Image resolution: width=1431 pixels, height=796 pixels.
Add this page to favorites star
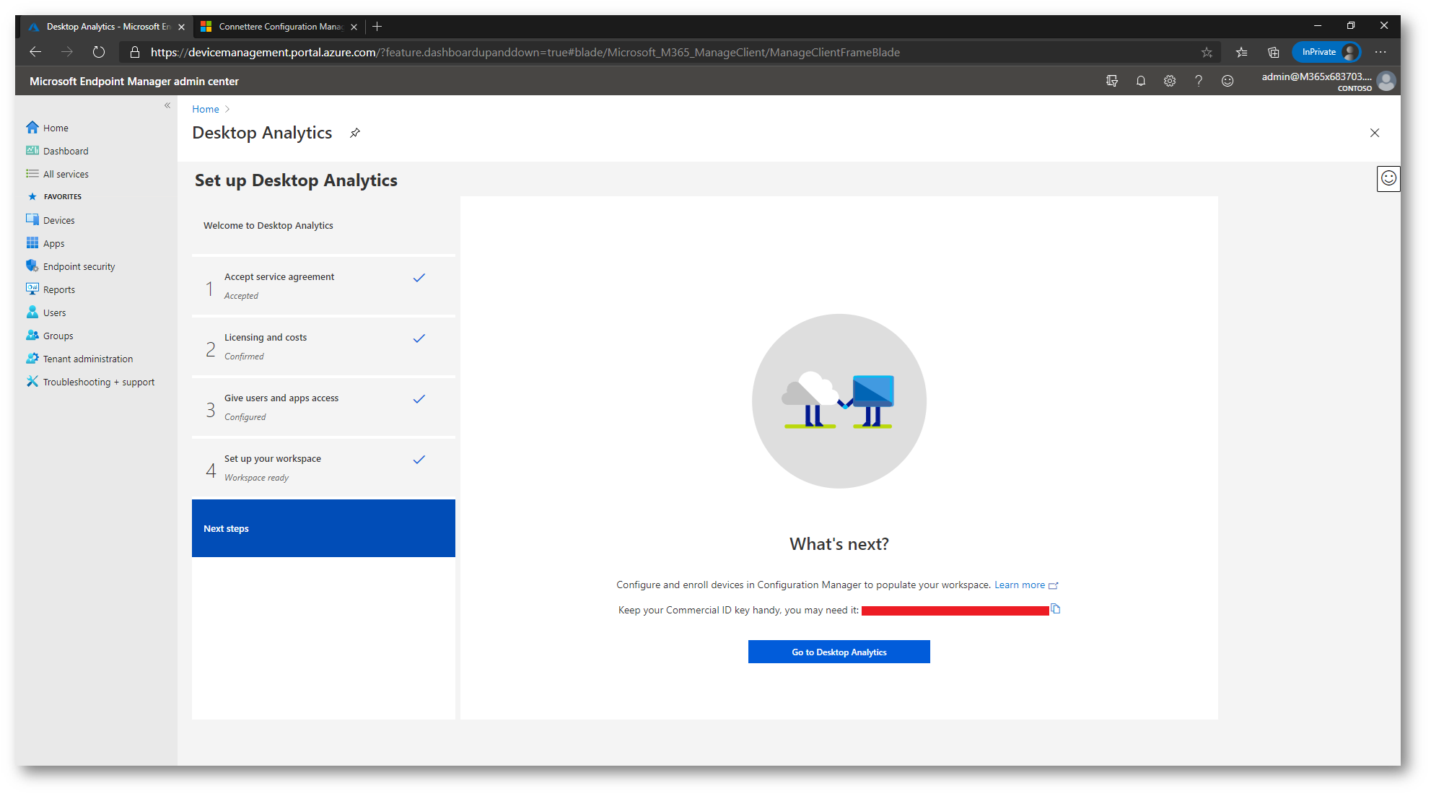click(1207, 52)
